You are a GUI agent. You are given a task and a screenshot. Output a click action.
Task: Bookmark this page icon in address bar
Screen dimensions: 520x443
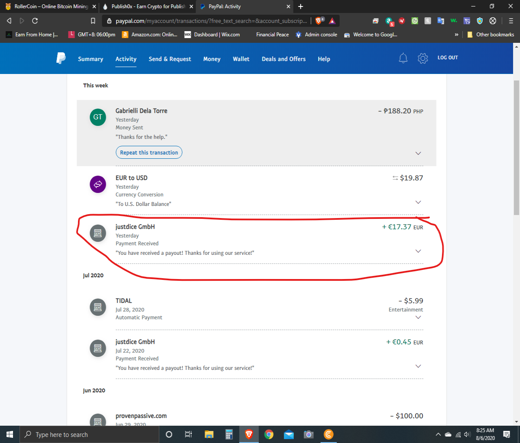tap(93, 21)
